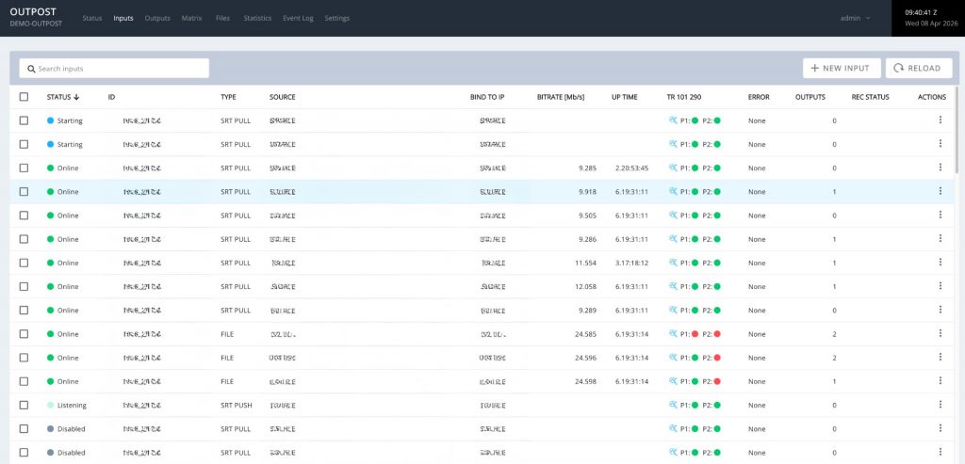Click the NEW INPUT button
This screenshot has width=965, height=464.
tap(842, 68)
